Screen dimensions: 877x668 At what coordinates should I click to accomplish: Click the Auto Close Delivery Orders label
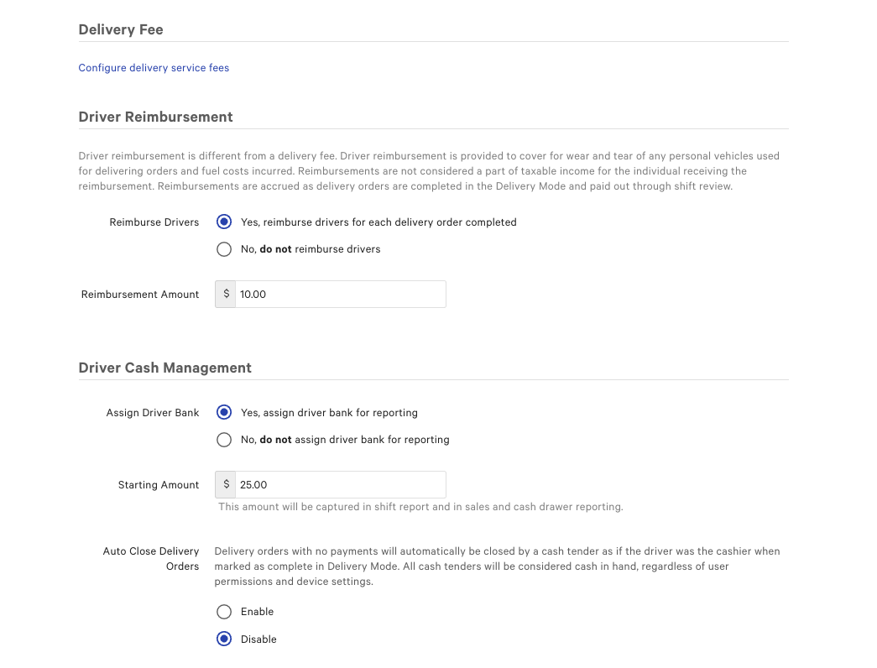[x=150, y=558]
